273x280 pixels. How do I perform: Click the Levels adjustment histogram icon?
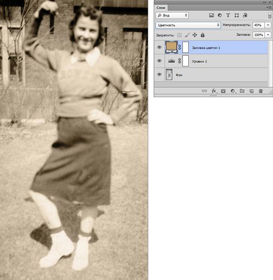click(171, 61)
